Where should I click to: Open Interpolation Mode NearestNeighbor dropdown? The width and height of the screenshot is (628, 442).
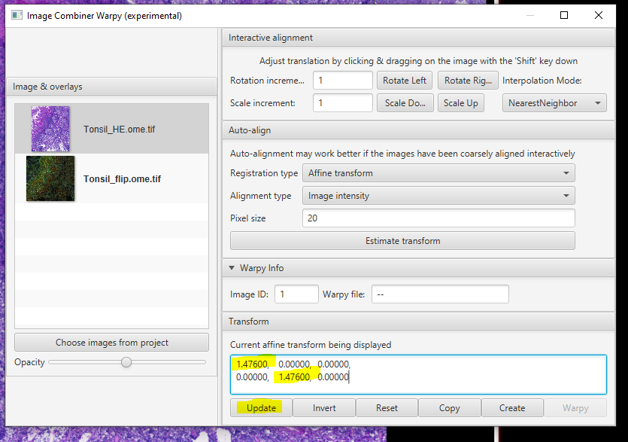[x=554, y=102]
